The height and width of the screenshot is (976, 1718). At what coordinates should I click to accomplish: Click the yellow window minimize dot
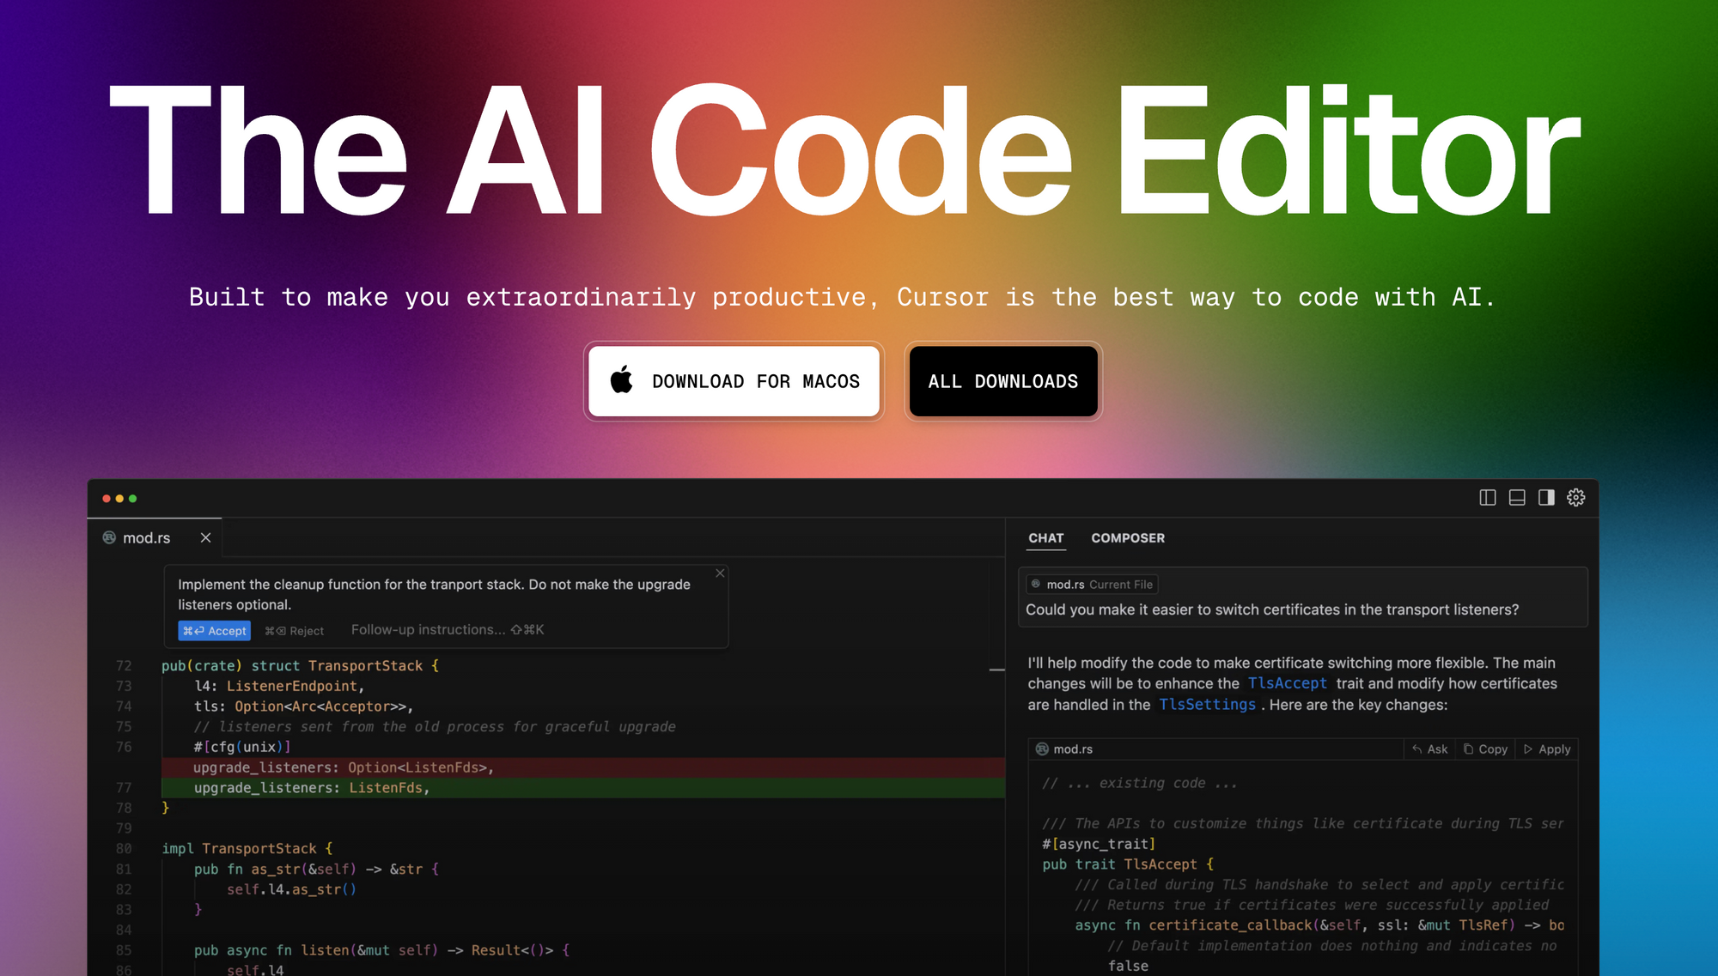pos(119,499)
